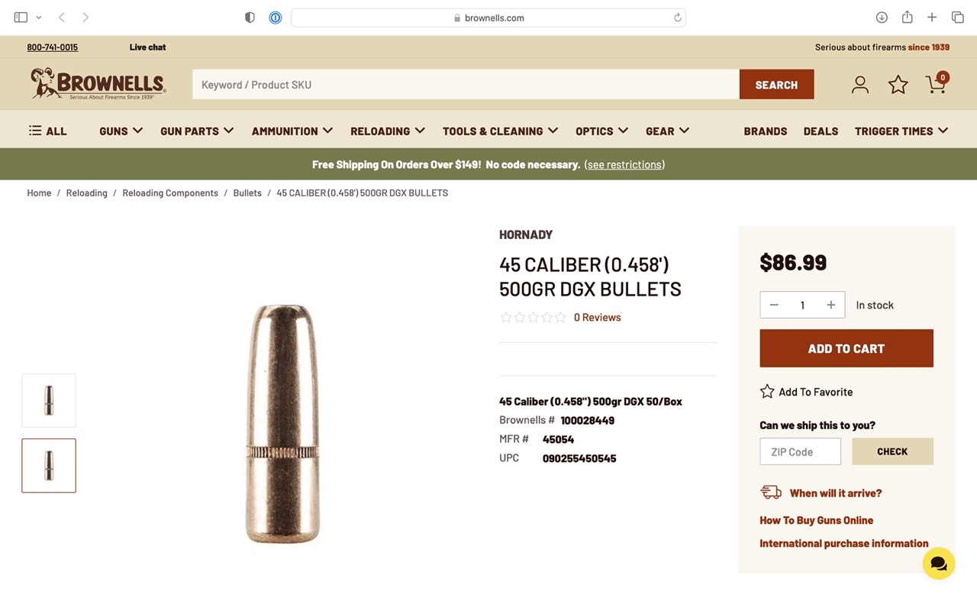Open favorites star icon in header
977x611 pixels.
(898, 85)
